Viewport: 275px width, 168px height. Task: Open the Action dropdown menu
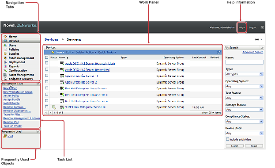tap(91, 52)
